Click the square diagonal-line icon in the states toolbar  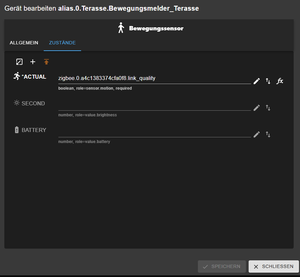tap(19, 62)
